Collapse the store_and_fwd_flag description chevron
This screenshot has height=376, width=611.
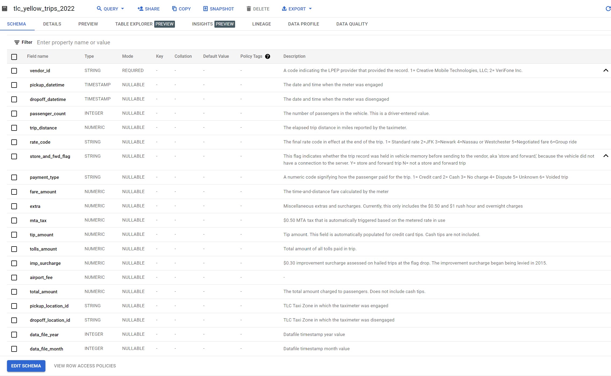(606, 156)
